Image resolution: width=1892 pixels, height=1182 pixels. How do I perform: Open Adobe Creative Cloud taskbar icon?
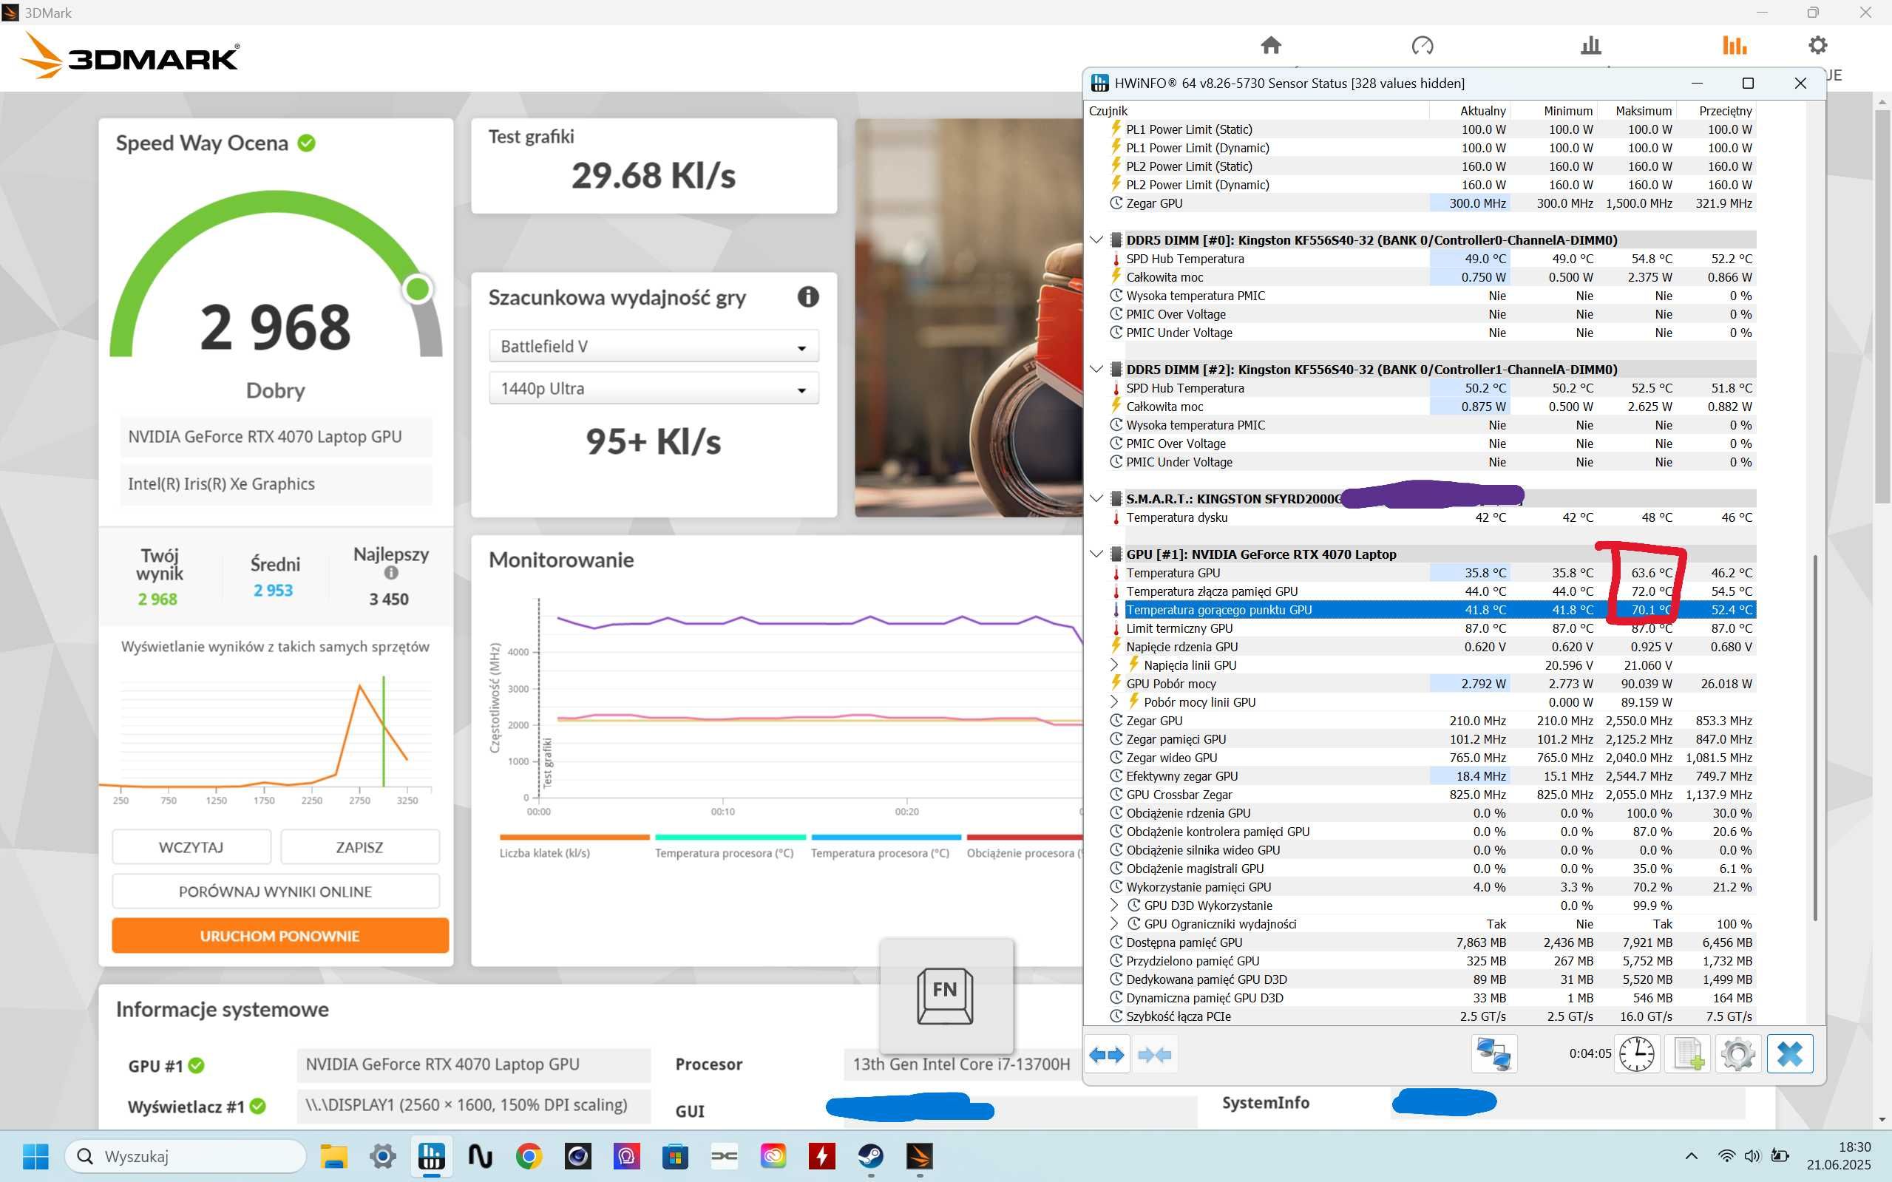773,1156
